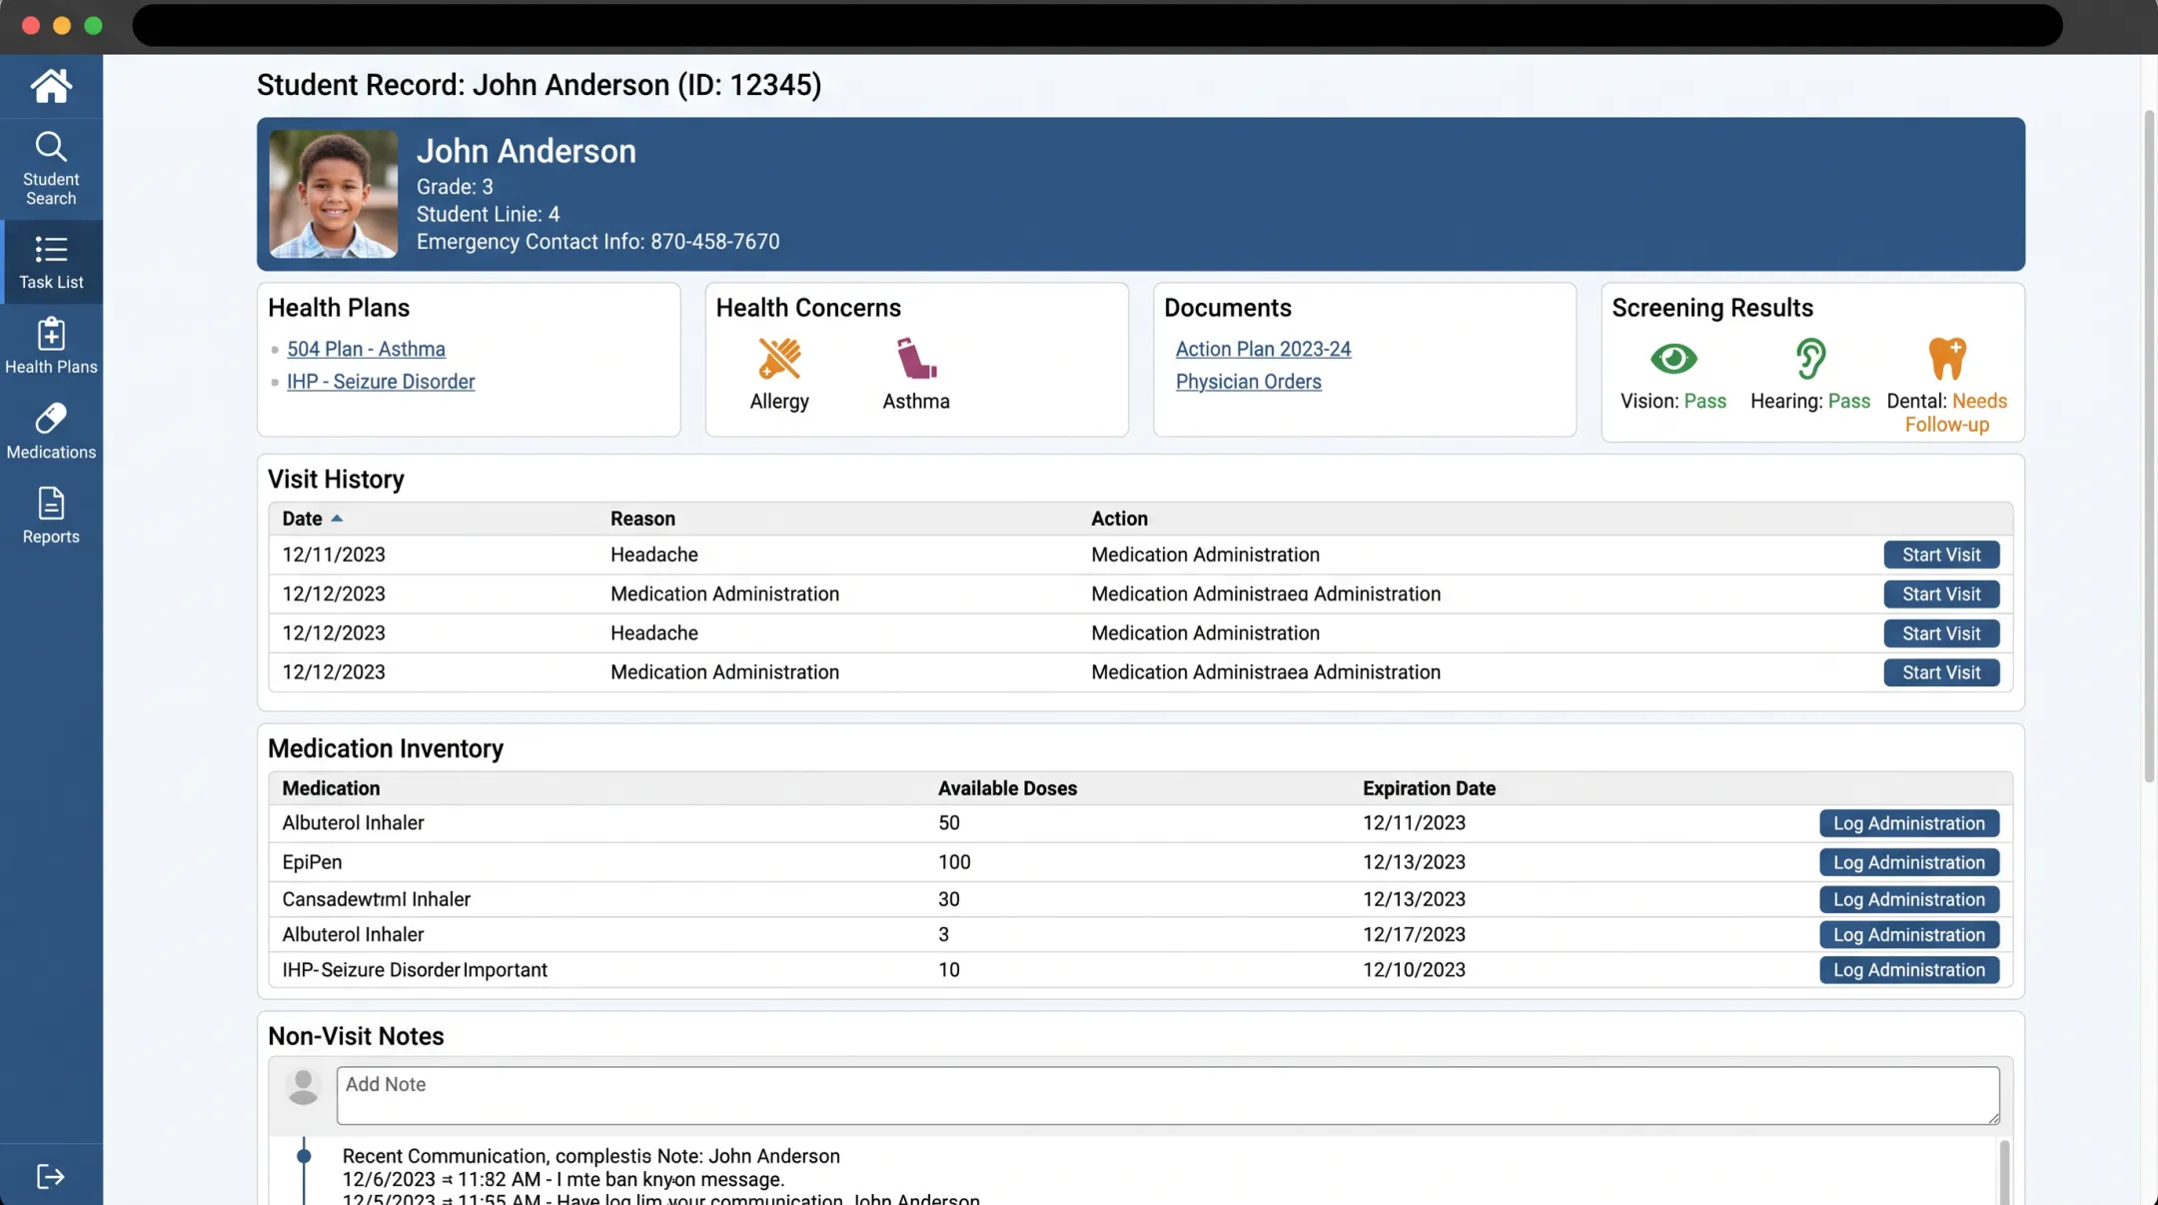Click the Expiration Date column header
Image resolution: width=2158 pixels, height=1205 pixels.
coord(1429,788)
